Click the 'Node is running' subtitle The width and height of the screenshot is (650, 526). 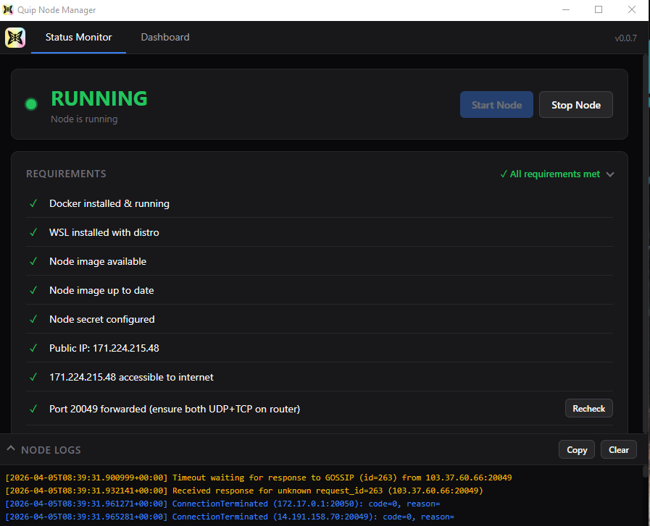tap(84, 119)
